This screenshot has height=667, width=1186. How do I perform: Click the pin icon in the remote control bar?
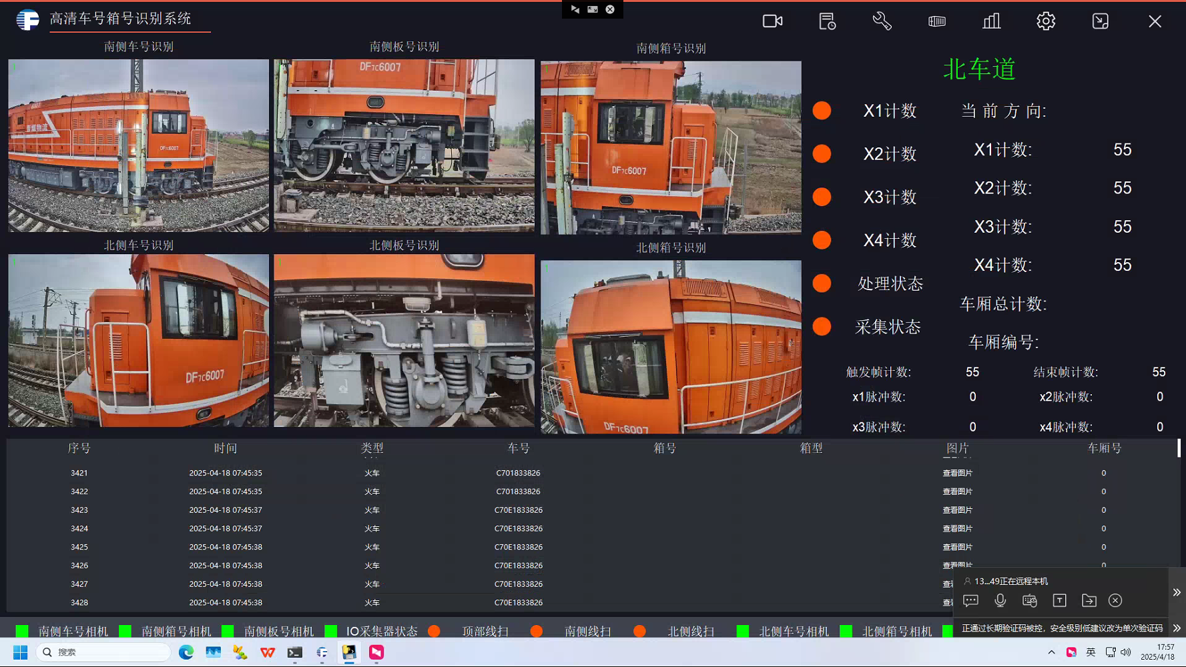(x=575, y=9)
